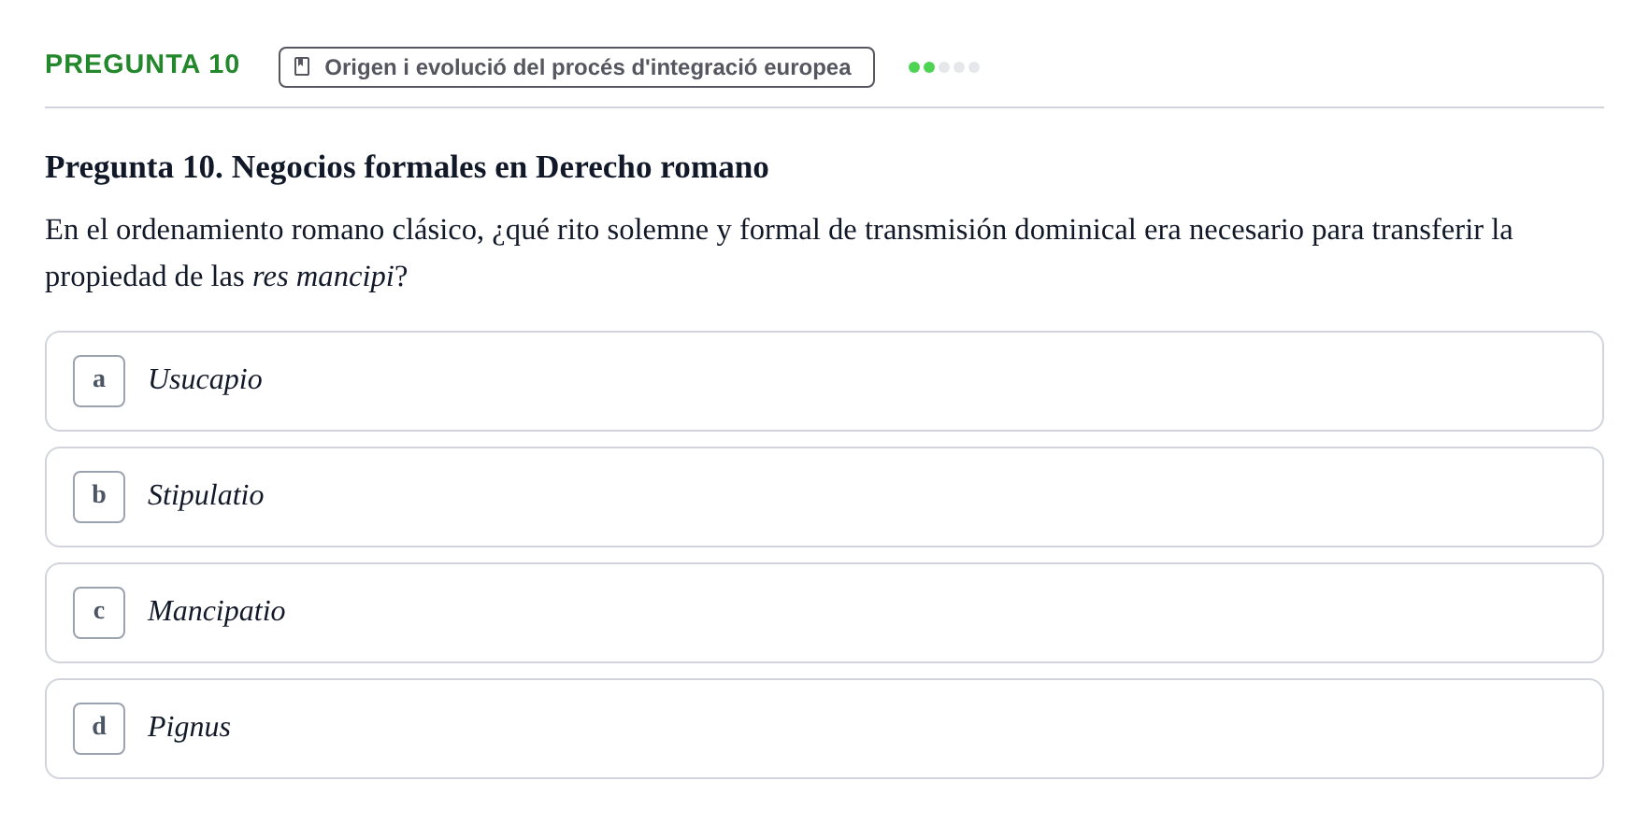Choose the Stipulatio answer text
This screenshot has height=824, width=1649.
(x=206, y=495)
